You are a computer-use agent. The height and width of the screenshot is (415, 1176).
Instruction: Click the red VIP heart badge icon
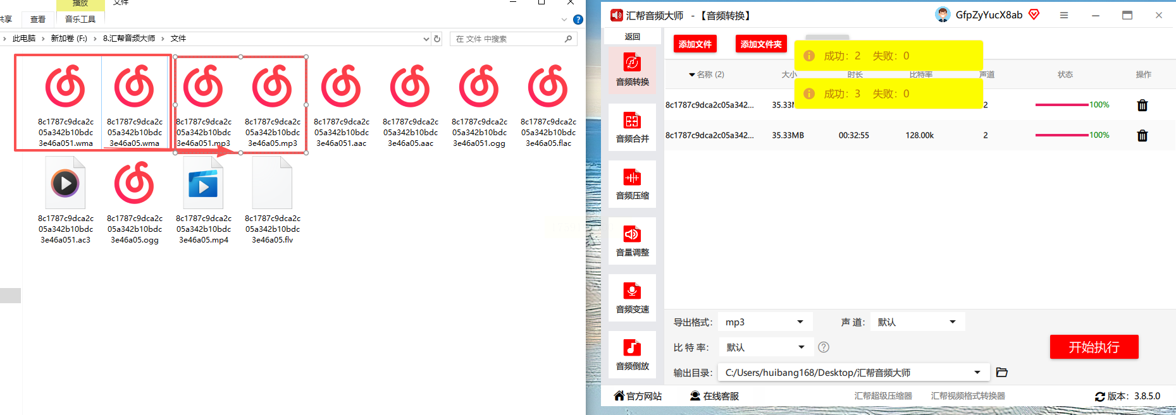[x=1034, y=15]
